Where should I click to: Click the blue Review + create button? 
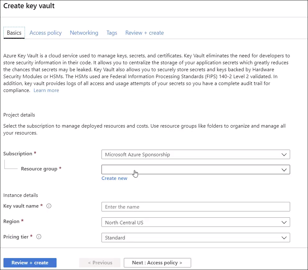tap(30, 263)
